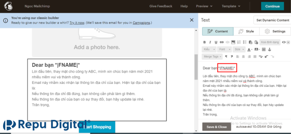Toggle underline formatting in text editor
Image resolution: width=291 pixels, height=134 pixels.
pyautogui.click(x=216, y=42)
